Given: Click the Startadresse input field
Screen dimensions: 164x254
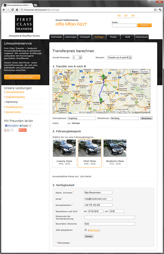Looking at the screenshot, I should [x=82, y=118].
